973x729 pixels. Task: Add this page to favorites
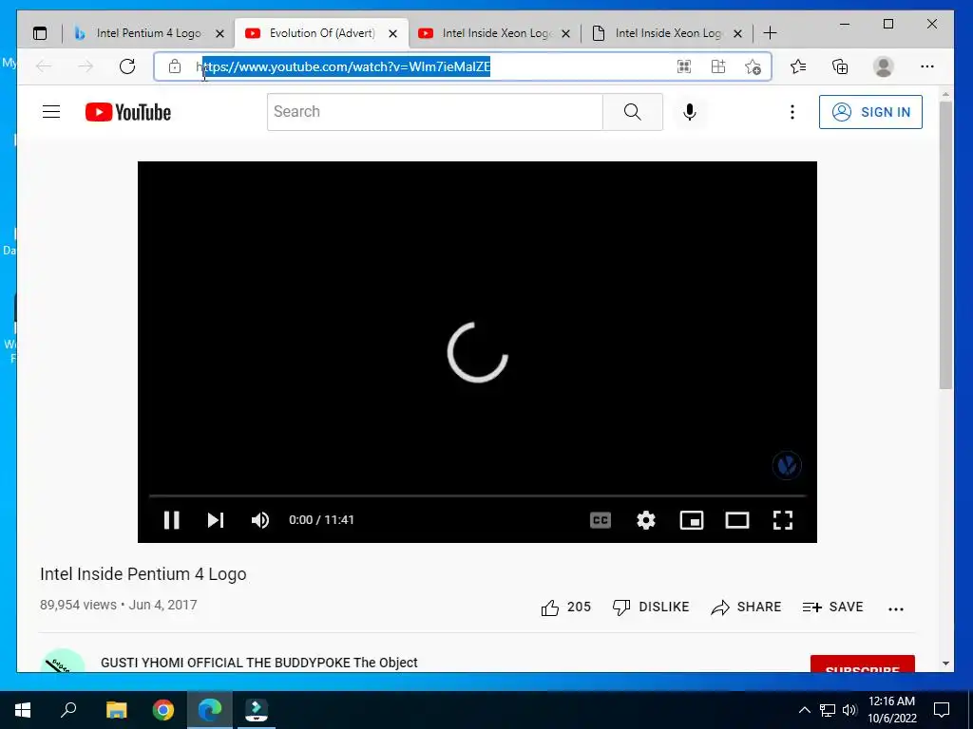point(753,66)
